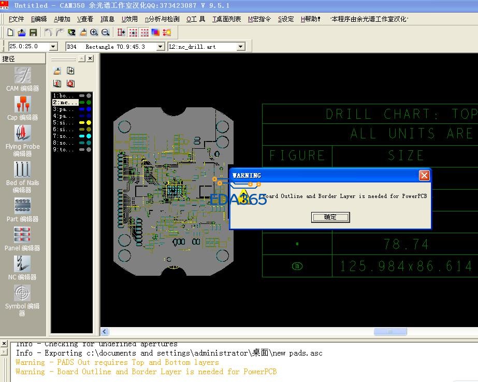Click the redo arrow toolbar icon
The height and width of the screenshot is (382, 478).
pos(60,32)
